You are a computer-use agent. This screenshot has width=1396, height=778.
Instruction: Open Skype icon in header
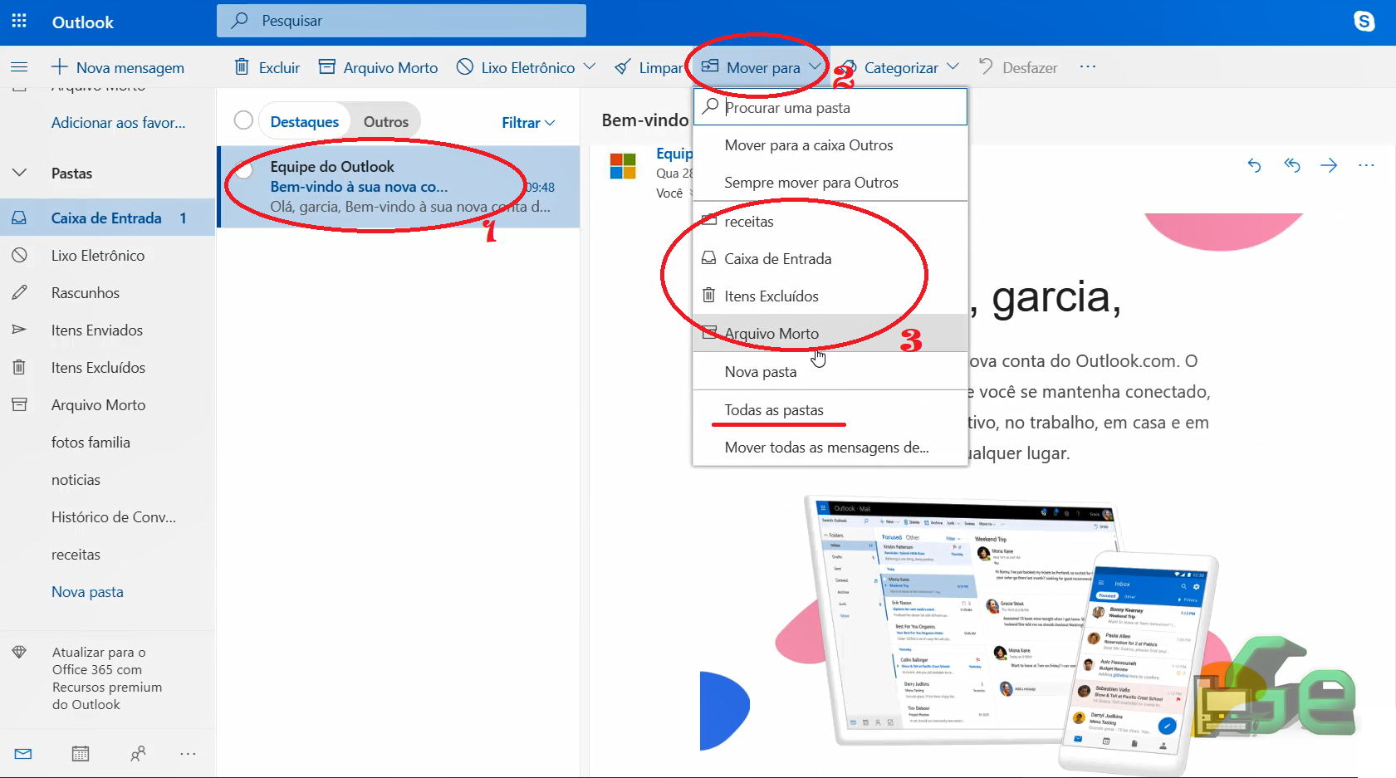pyautogui.click(x=1364, y=22)
